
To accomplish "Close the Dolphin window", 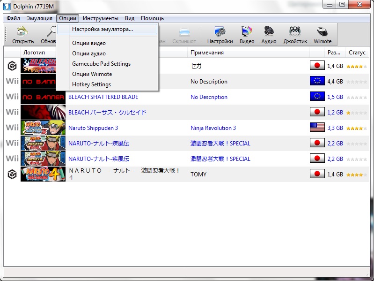I will 359,5.
